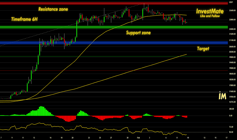Viewport: 237px width, 140px height.
Task: Click the "InvestMate" title text
Action: 210,11
